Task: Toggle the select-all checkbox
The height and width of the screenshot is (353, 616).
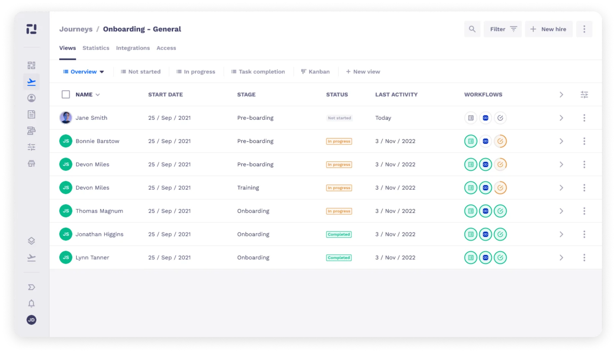Action: (x=66, y=95)
